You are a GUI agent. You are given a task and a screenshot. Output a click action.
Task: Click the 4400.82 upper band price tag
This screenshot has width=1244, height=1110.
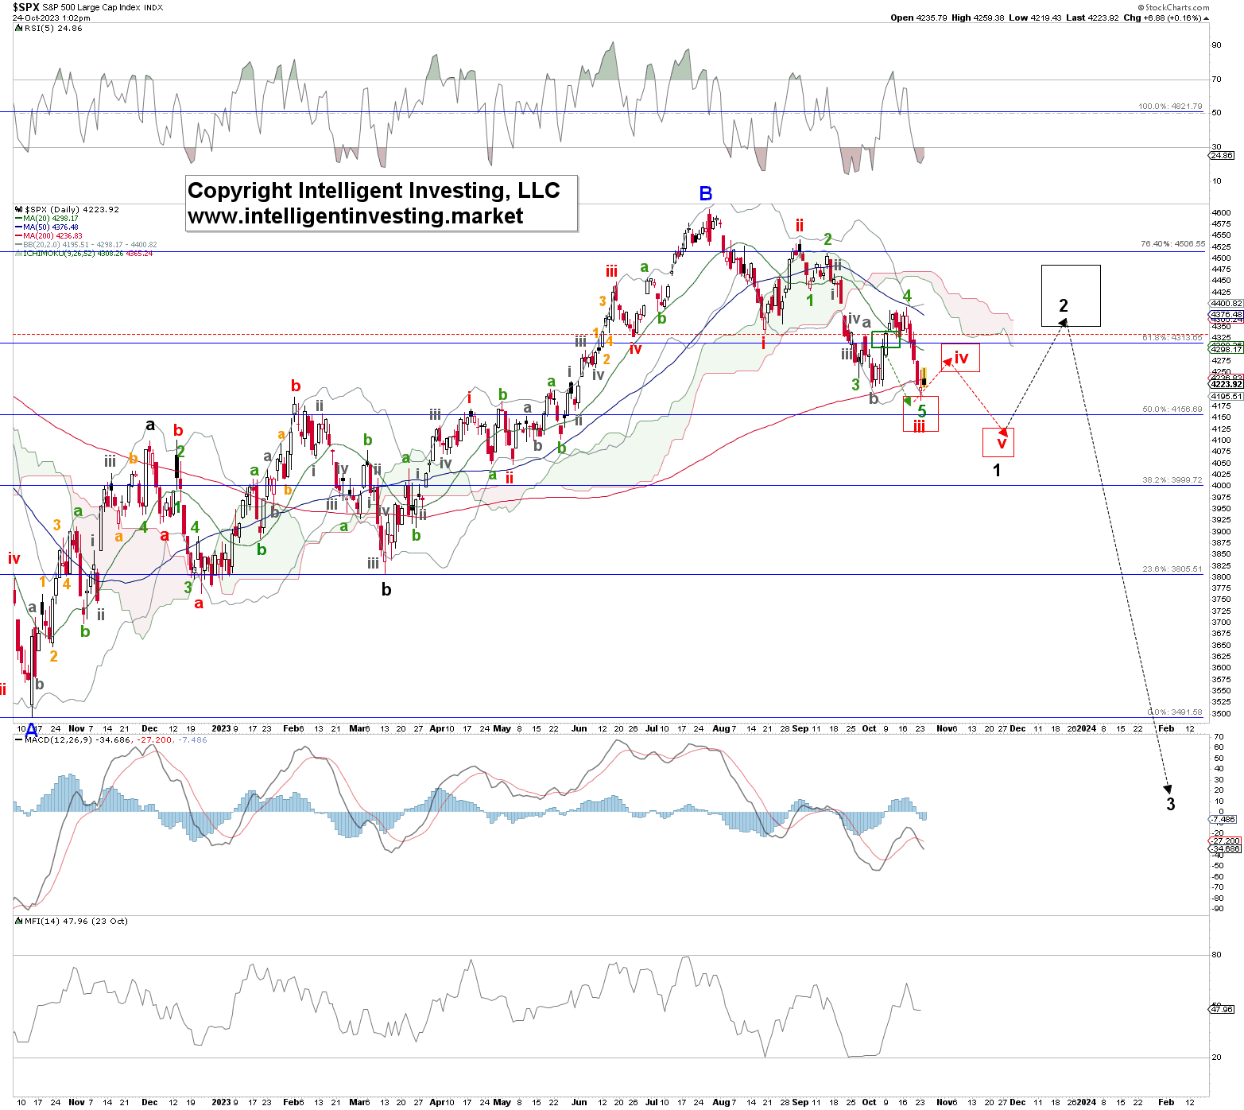(x=1227, y=304)
